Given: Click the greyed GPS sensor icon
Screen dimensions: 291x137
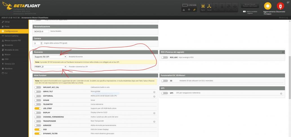Looking at the screenshot, I should tap(228, 7).
